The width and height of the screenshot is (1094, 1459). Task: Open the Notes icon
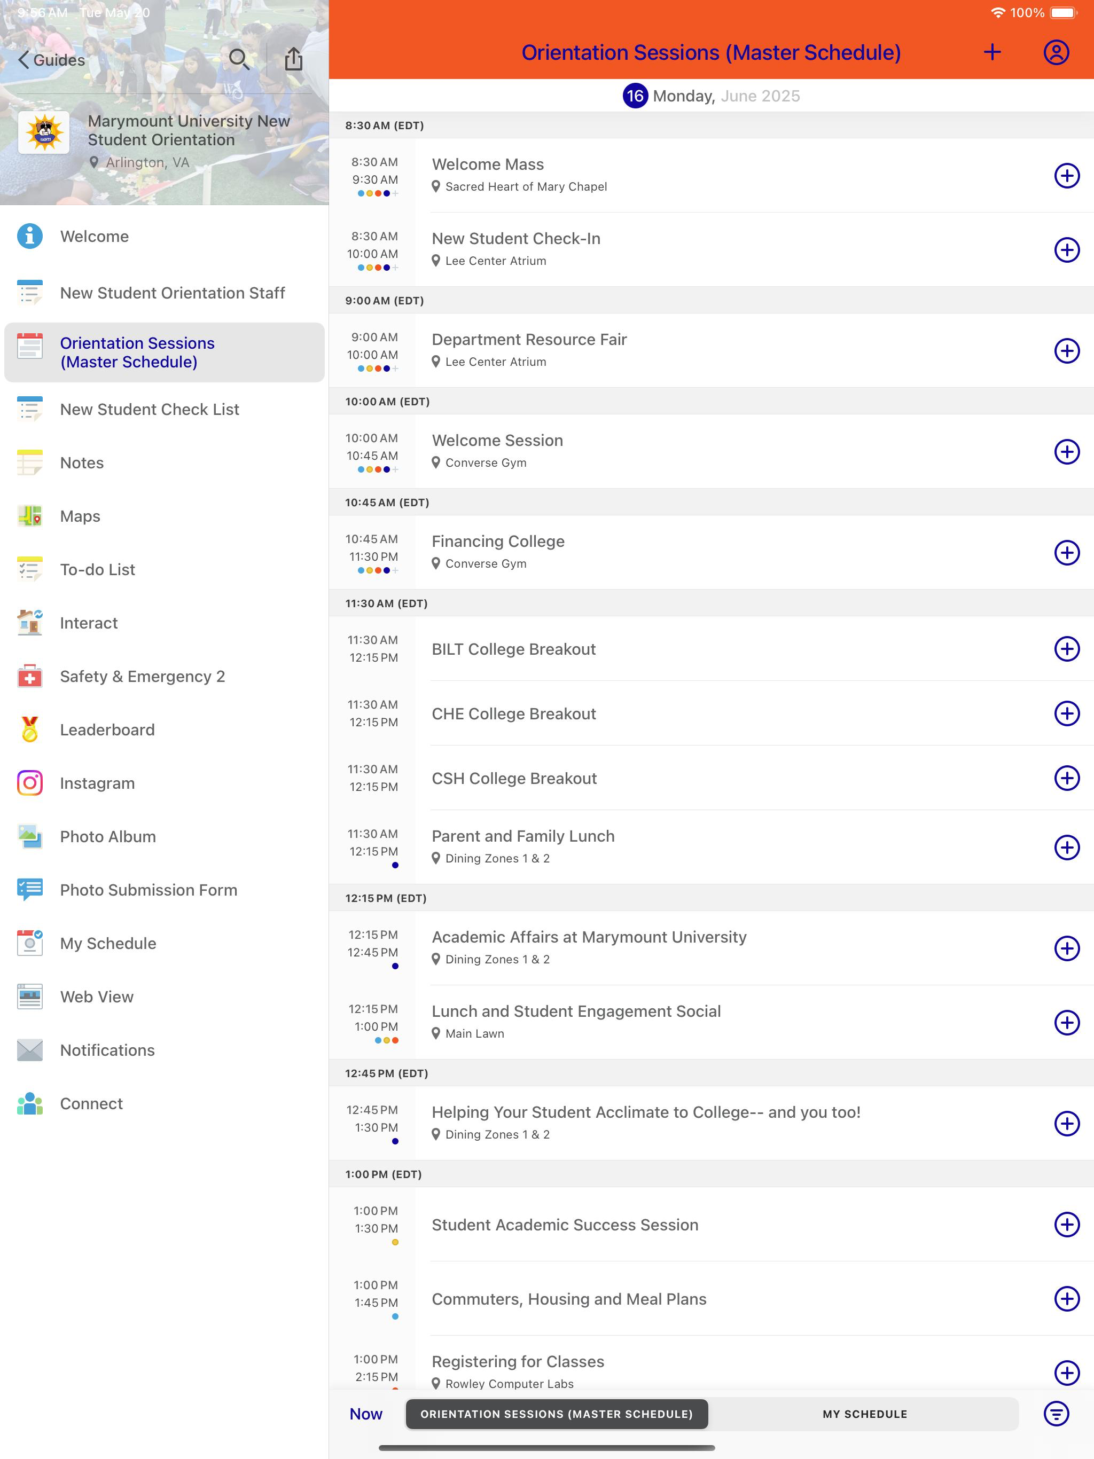click(30, 462)
